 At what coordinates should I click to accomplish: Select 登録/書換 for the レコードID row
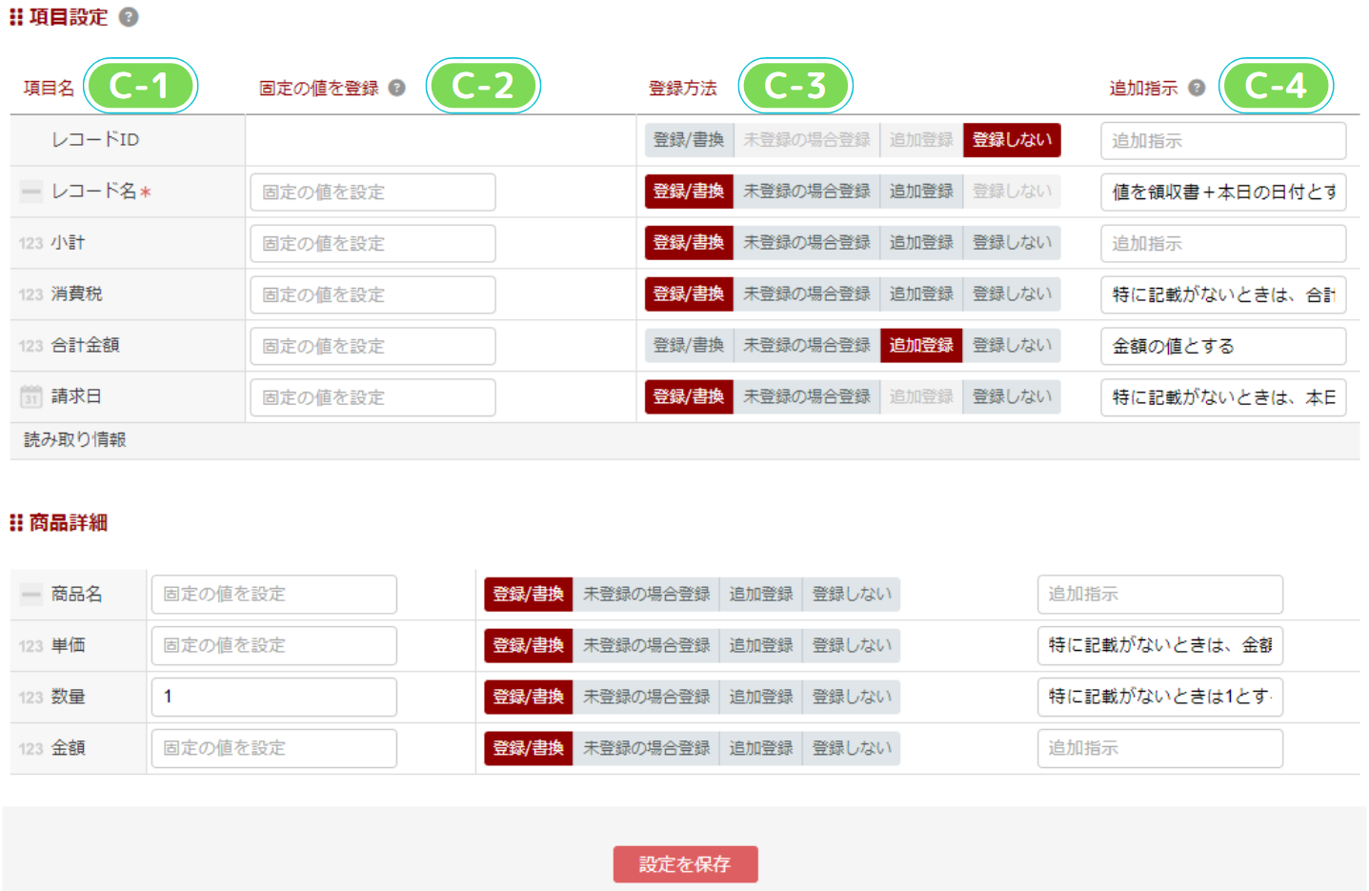[689, 140]
